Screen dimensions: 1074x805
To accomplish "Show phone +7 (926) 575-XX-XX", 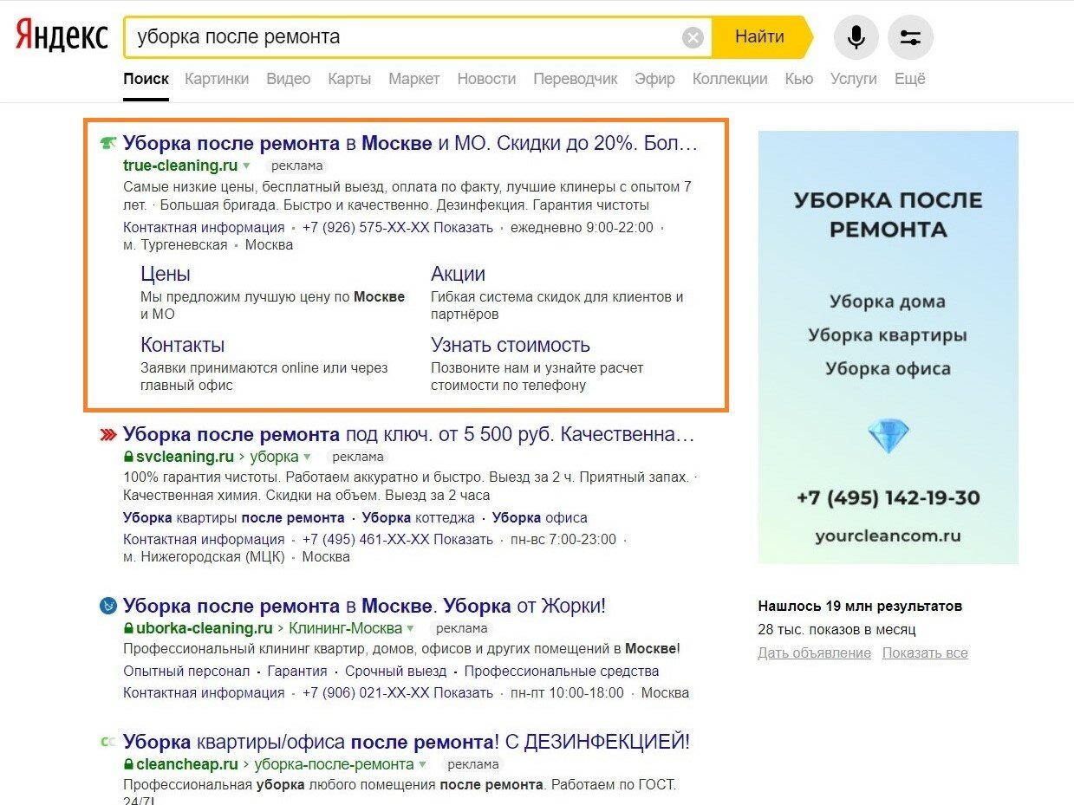I will pyautogui.click(x=398, y=228).
